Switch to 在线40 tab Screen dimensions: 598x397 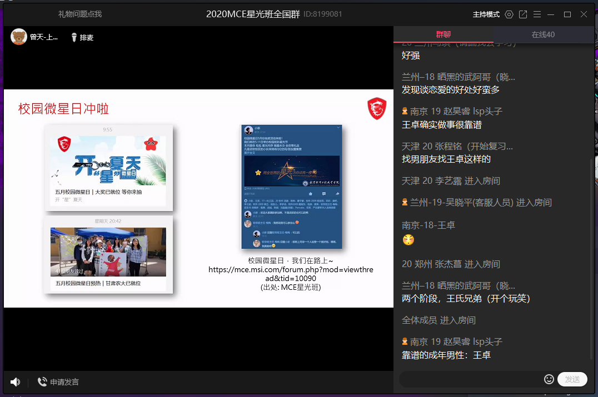(543, 34)
